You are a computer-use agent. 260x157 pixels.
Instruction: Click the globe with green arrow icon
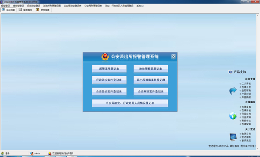point(233,116)
